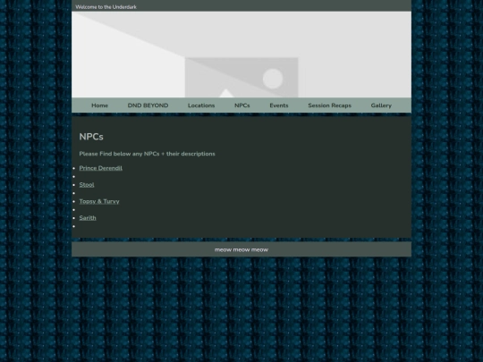Image resolution: width=483 pixels, height=362 pixels.
Task: Open the NPCs navigation tab
Action: [x=241, y=105]
